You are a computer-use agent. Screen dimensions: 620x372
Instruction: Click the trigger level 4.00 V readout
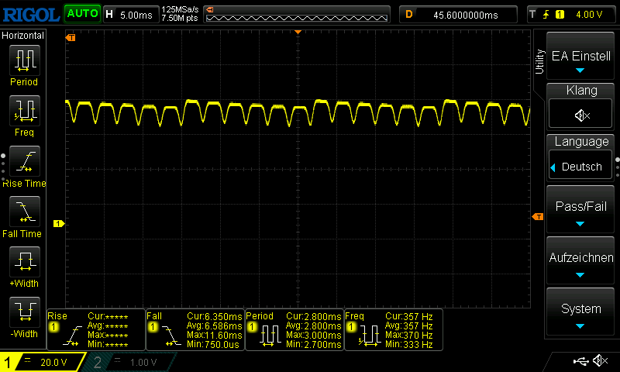tap(570, 14)
